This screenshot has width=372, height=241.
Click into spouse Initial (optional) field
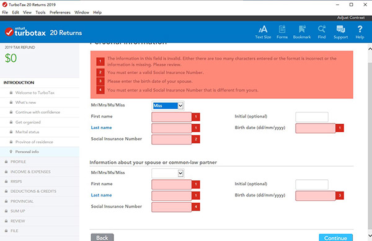312,184
